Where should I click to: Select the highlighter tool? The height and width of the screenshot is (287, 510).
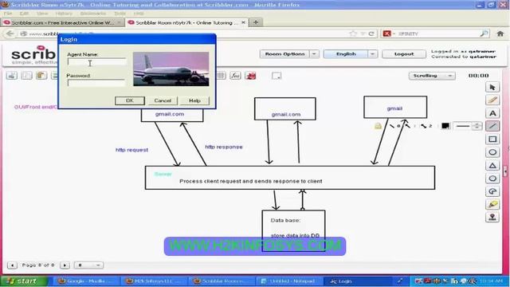492,204
